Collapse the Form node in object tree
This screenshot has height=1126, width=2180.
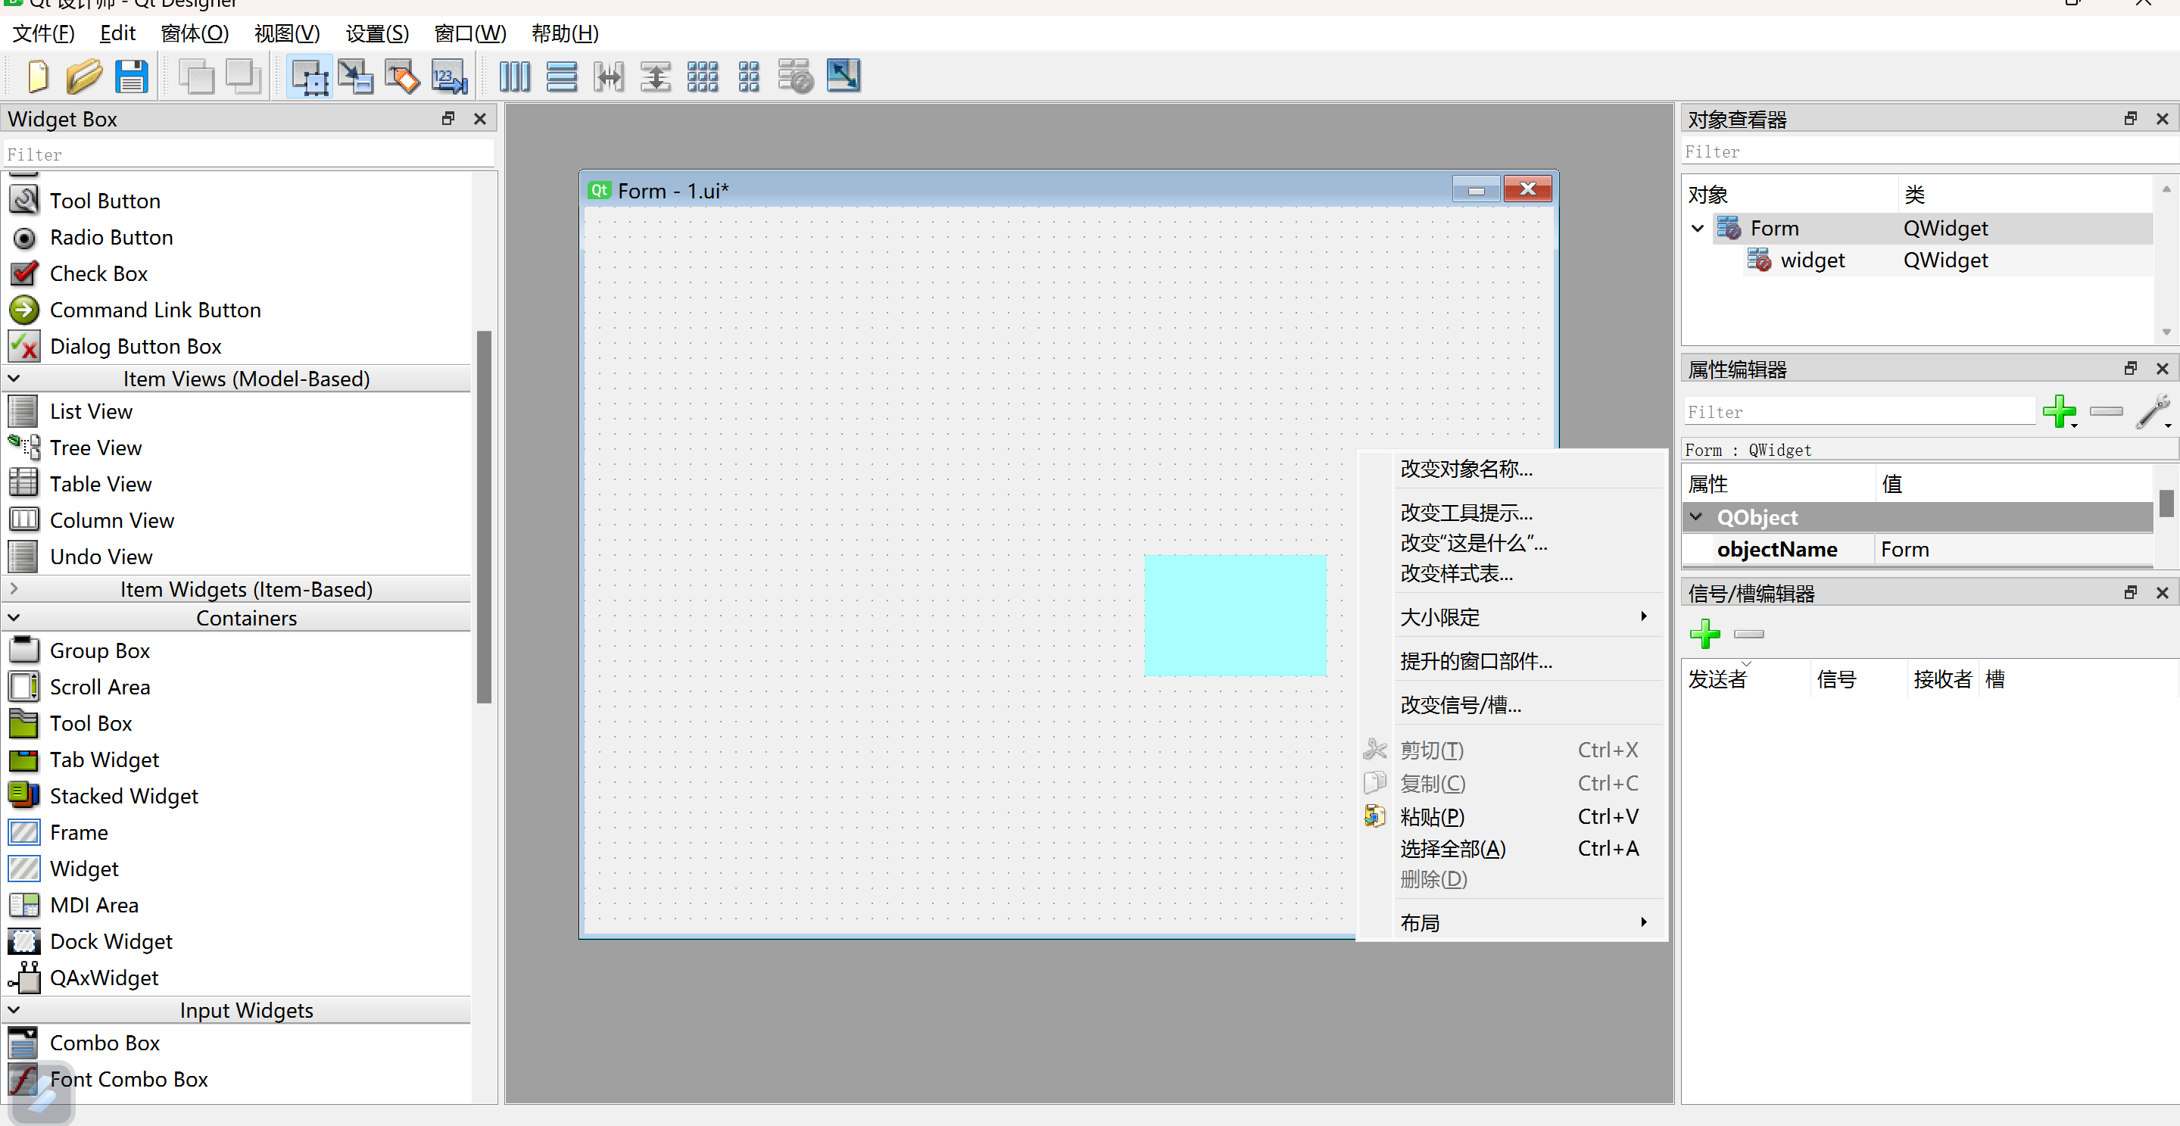(1698, 228)
